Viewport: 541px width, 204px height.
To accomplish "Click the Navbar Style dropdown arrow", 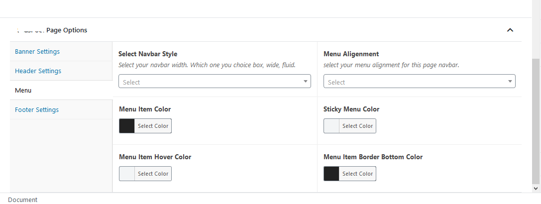I will click(x=306, y=82).
